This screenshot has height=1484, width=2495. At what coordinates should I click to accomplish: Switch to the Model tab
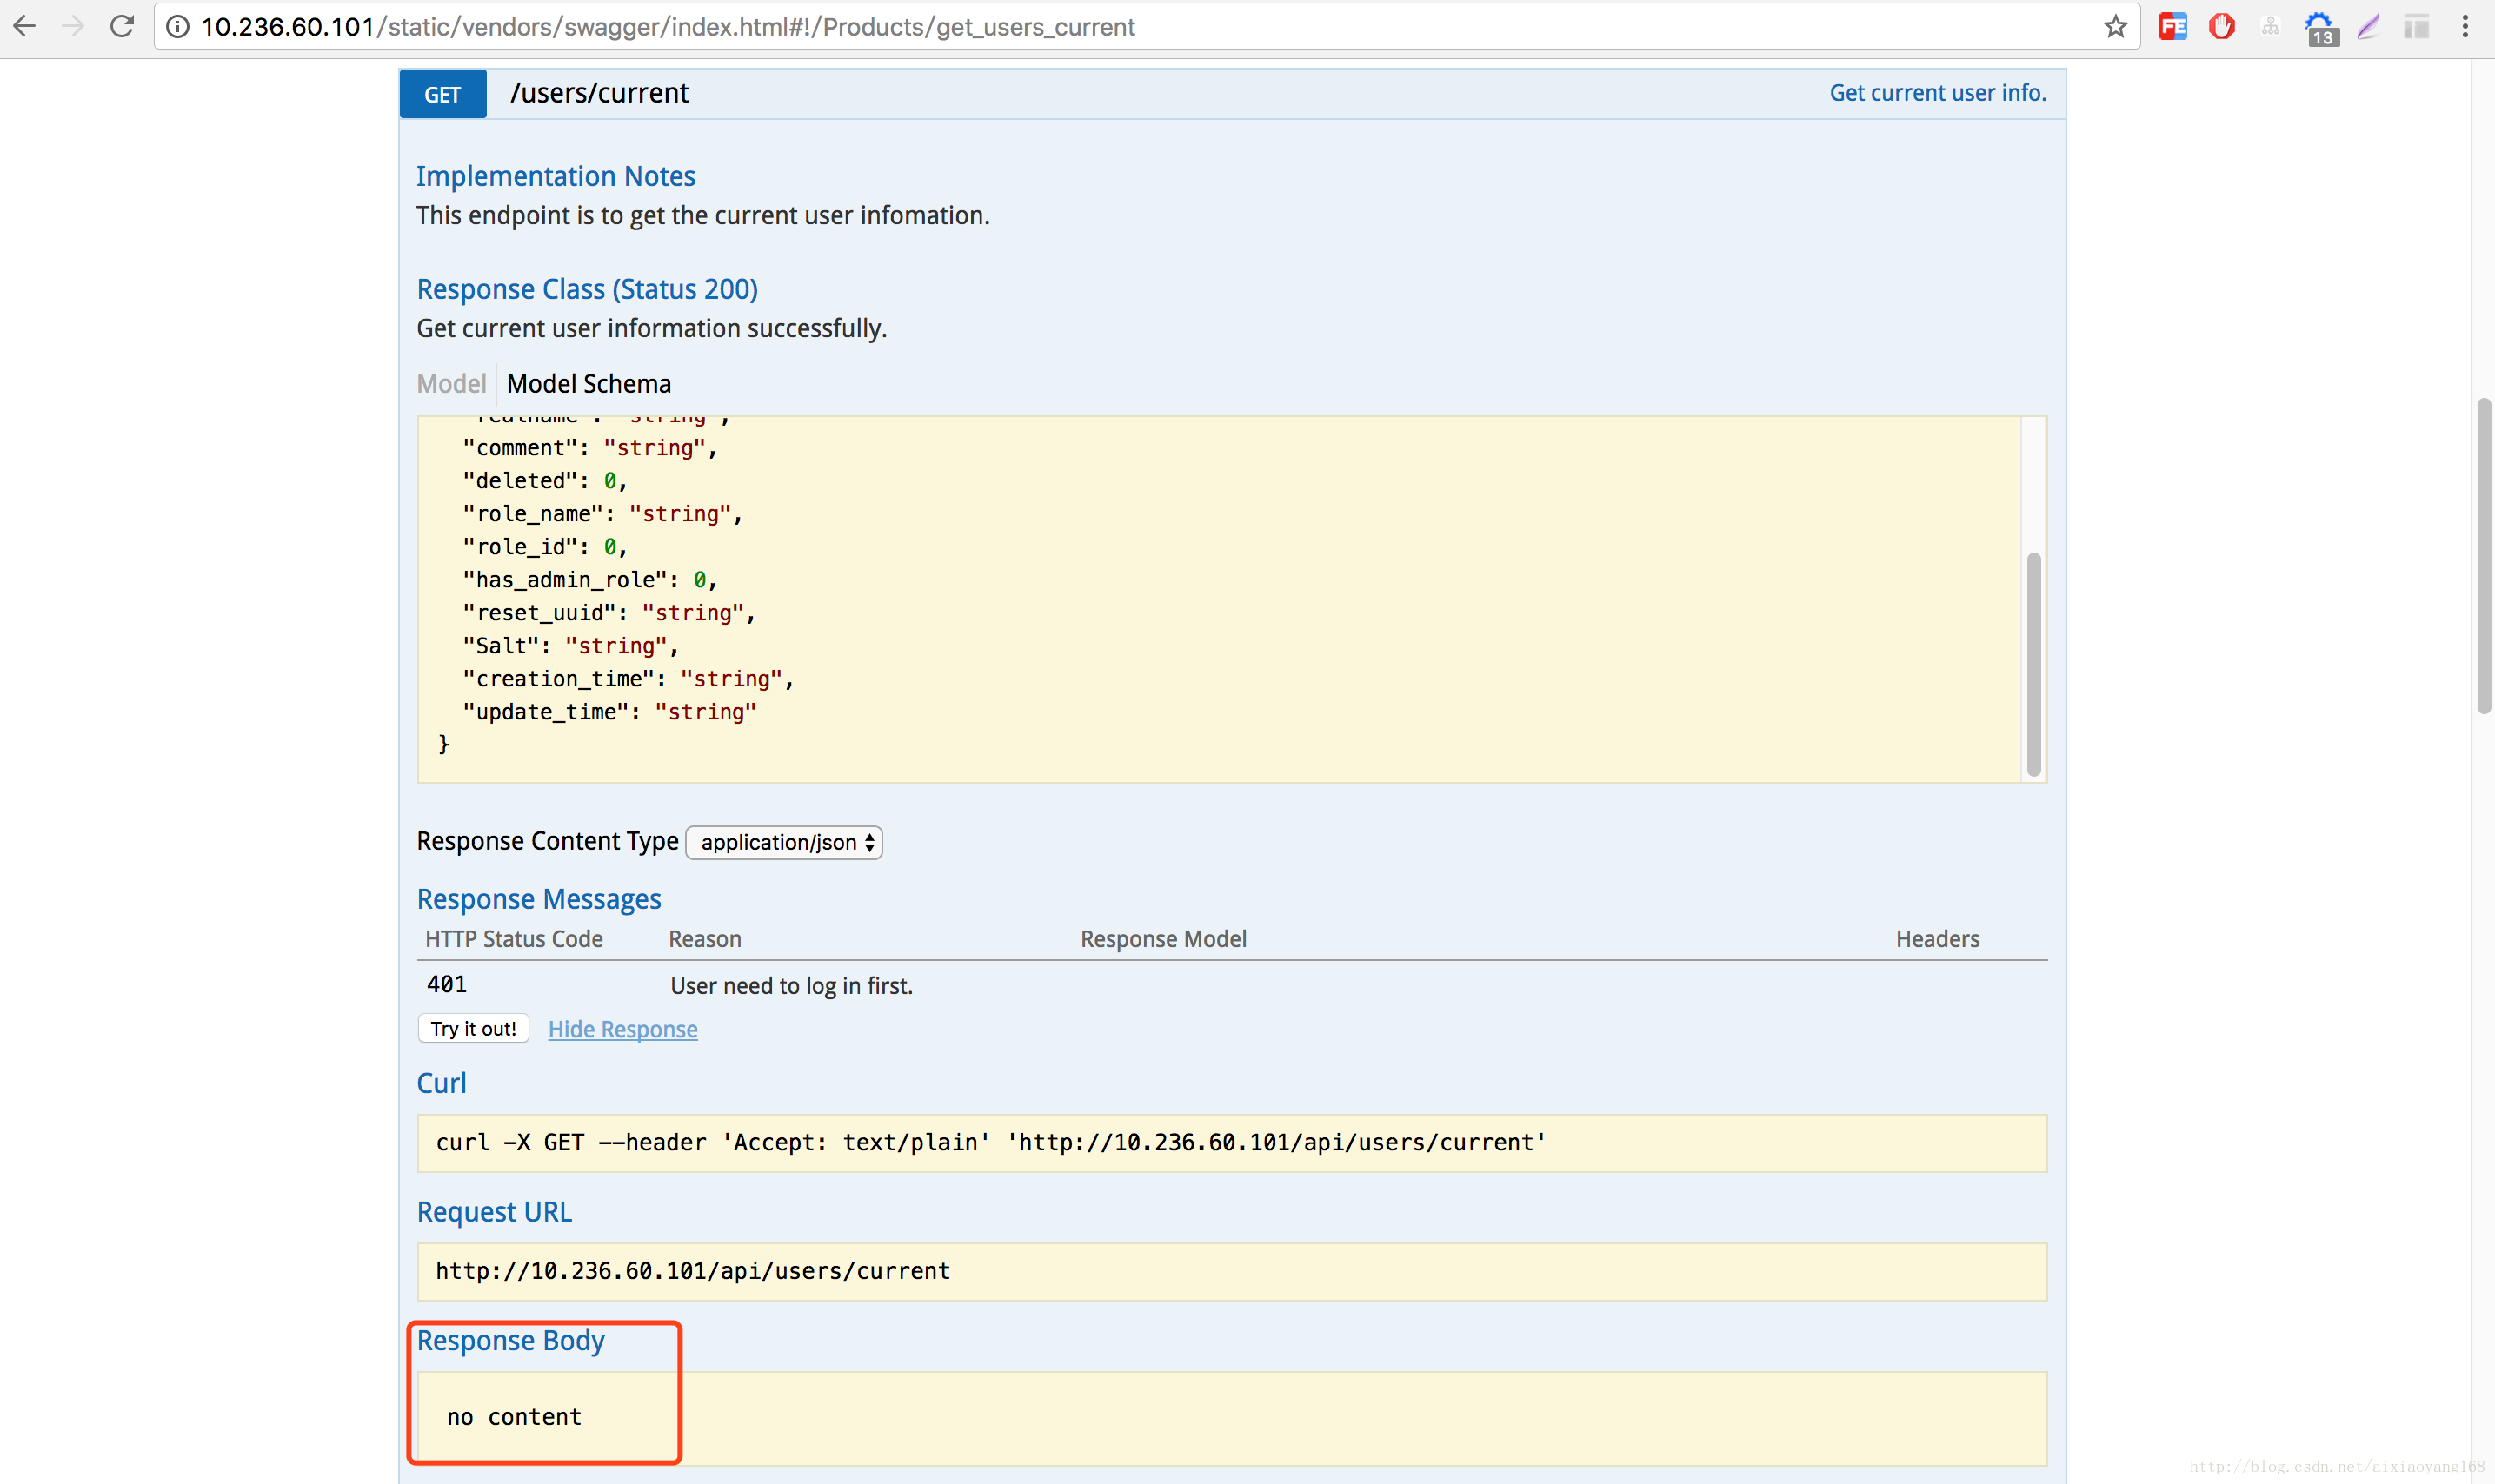tap(451, 384)
